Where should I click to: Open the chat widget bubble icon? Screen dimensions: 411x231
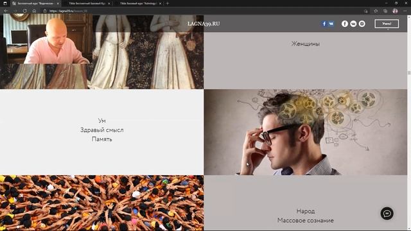pos(387,214)
